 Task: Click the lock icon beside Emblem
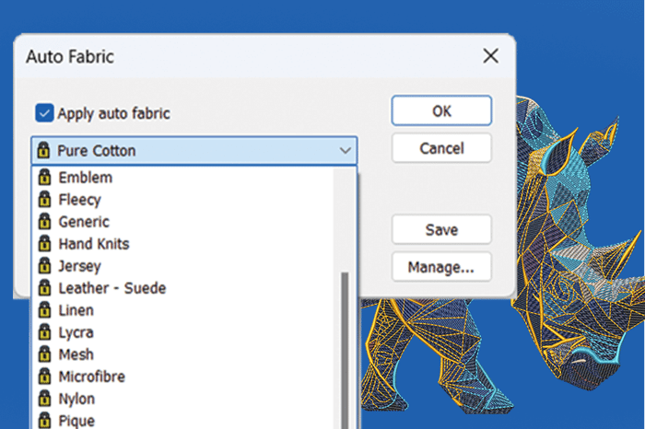click(x=44, y=177)
